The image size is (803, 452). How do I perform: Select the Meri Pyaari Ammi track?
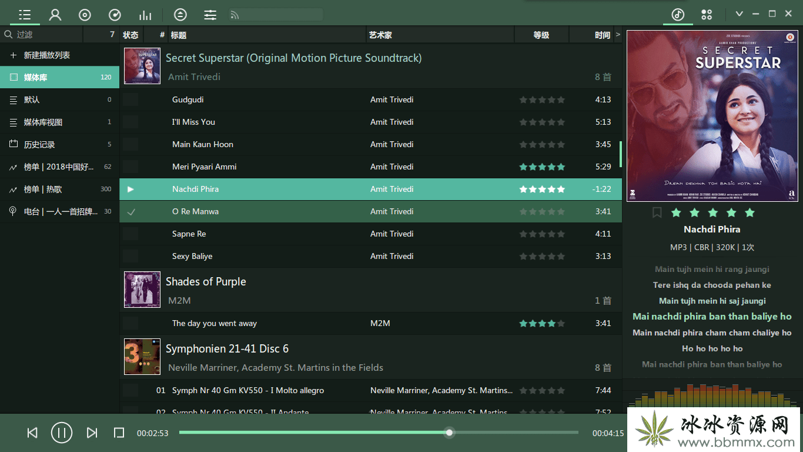click(x=371, y=167)
